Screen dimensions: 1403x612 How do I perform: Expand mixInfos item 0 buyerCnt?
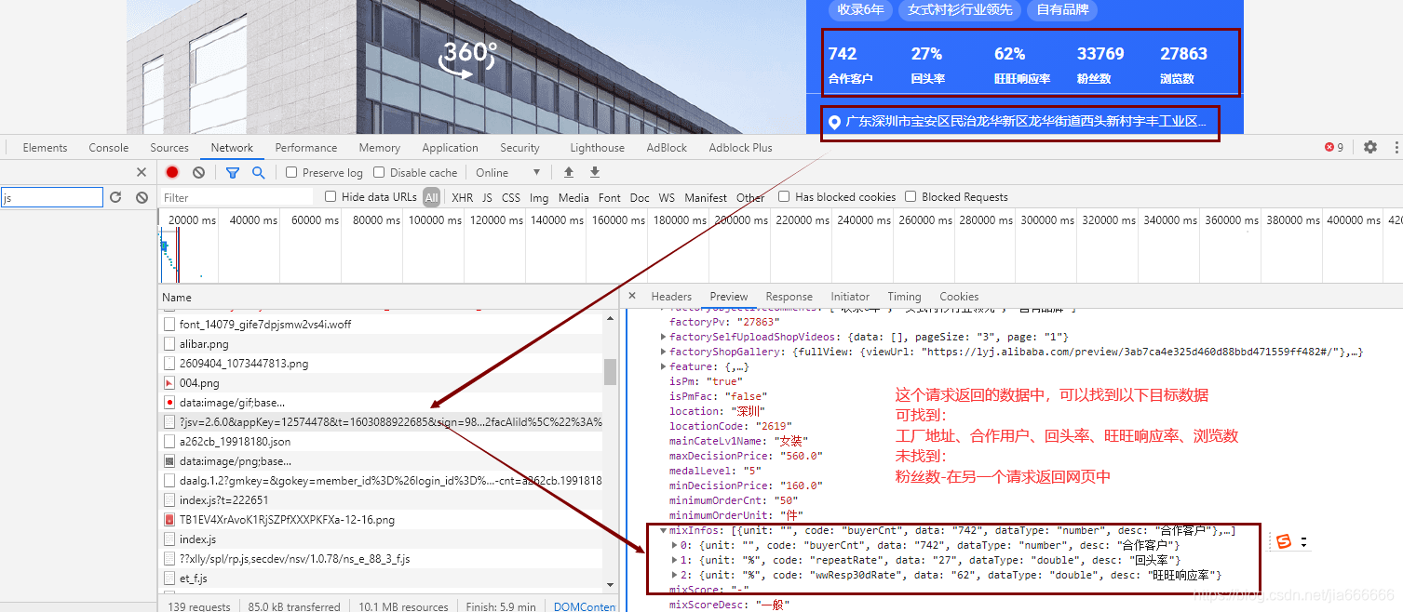click(675, 545)
